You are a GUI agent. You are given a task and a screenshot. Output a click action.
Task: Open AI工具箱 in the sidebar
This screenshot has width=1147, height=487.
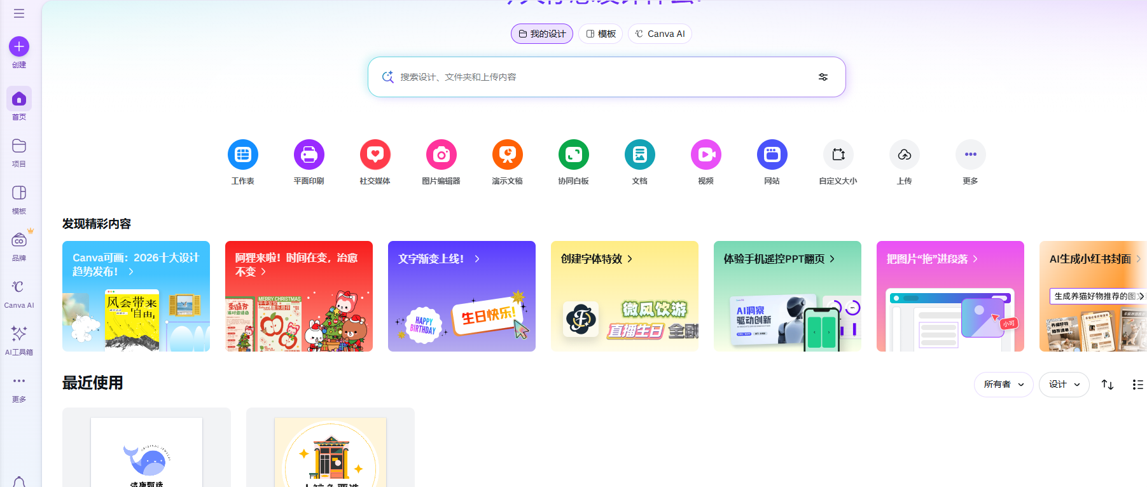pyautogui.click(x=19, y=340)
